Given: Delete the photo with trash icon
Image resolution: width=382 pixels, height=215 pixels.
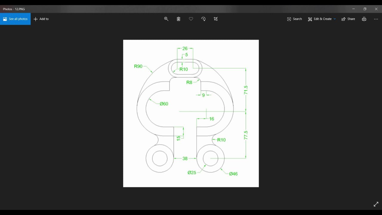Looking at the screenshot, I should [178, 19].
